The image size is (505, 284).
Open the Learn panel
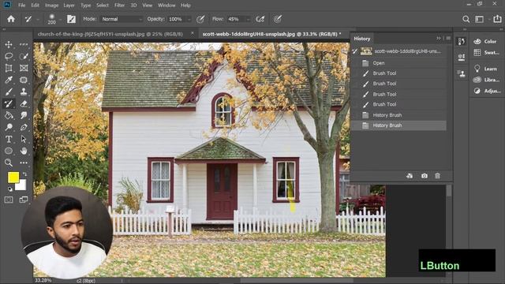pyautogui.click(x=486, y=69)
